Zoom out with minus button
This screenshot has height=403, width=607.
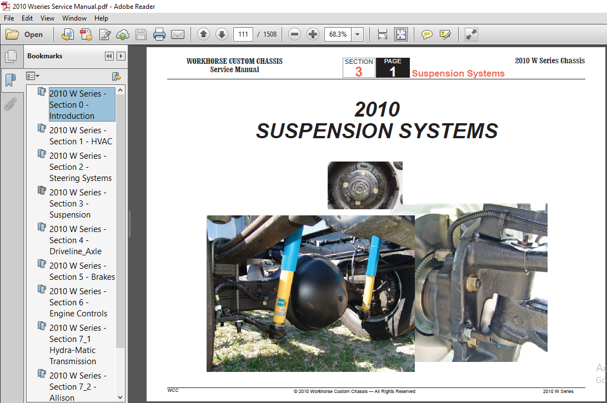click(294, 34)
